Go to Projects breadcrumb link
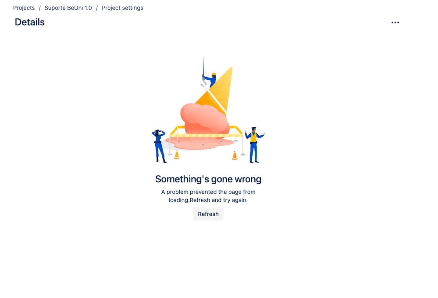This screenshot has height=298, width=438. [24, 8]
